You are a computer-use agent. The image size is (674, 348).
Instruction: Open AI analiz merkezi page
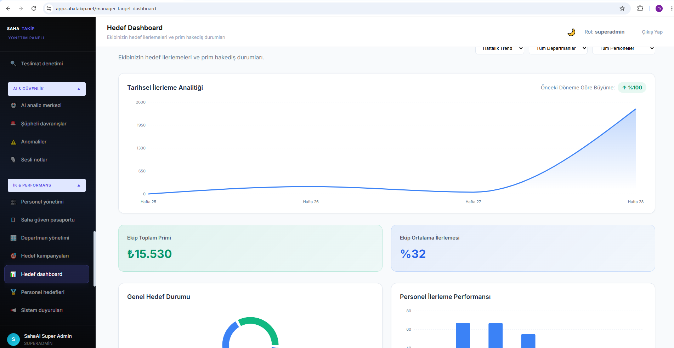click(47, 105)
